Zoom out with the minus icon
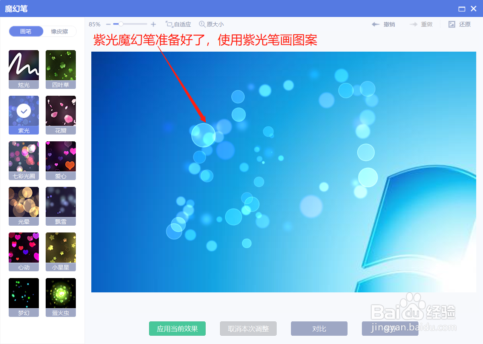Screen dimensions: 483x344 tap(108, 24)
